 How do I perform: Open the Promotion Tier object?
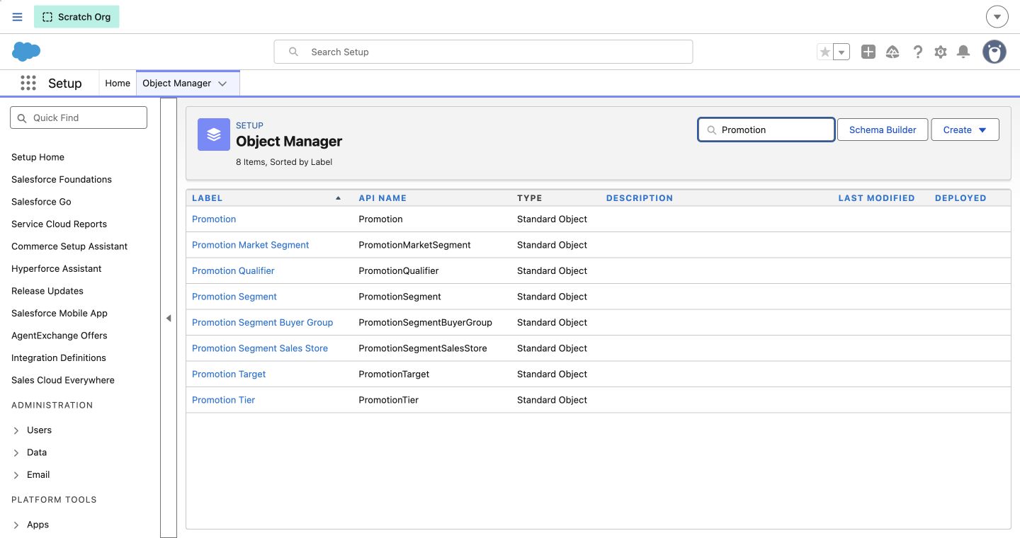pos(223,400)
